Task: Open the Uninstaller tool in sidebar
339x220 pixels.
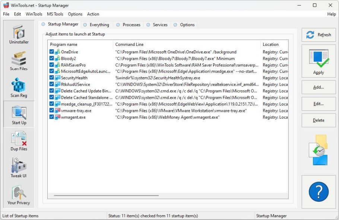Action: click(19, 35)
